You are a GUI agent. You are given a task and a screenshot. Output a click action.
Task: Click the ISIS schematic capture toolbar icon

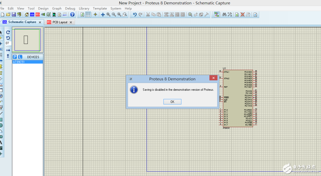(32, 14)
